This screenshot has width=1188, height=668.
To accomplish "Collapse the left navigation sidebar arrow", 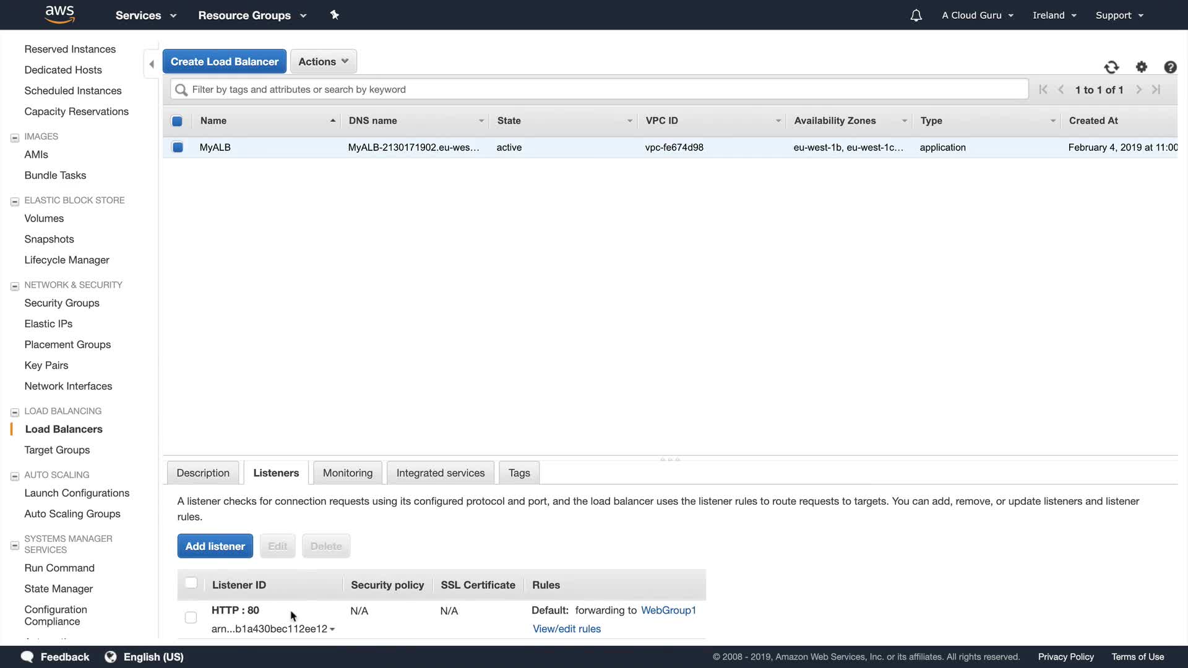I will click(x=152, y=64).
